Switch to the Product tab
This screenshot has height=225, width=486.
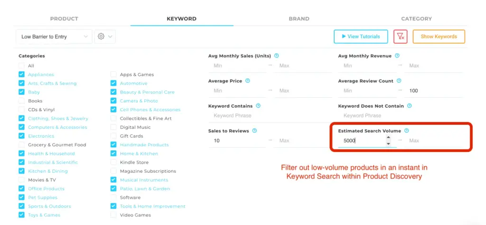[x=64, y=19]
